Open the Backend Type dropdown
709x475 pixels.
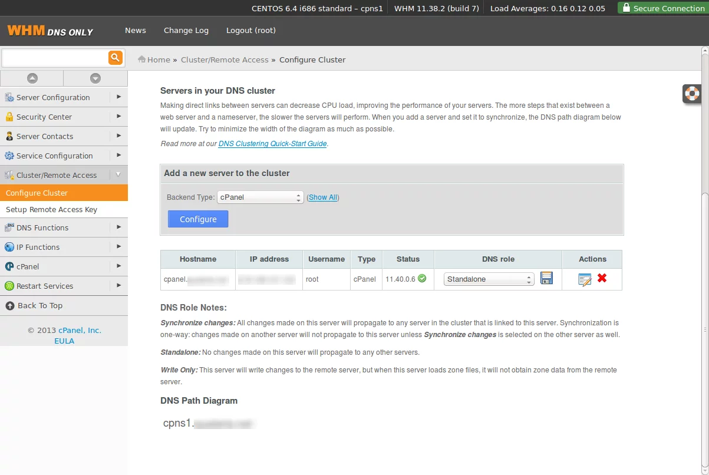coord(260,197)
